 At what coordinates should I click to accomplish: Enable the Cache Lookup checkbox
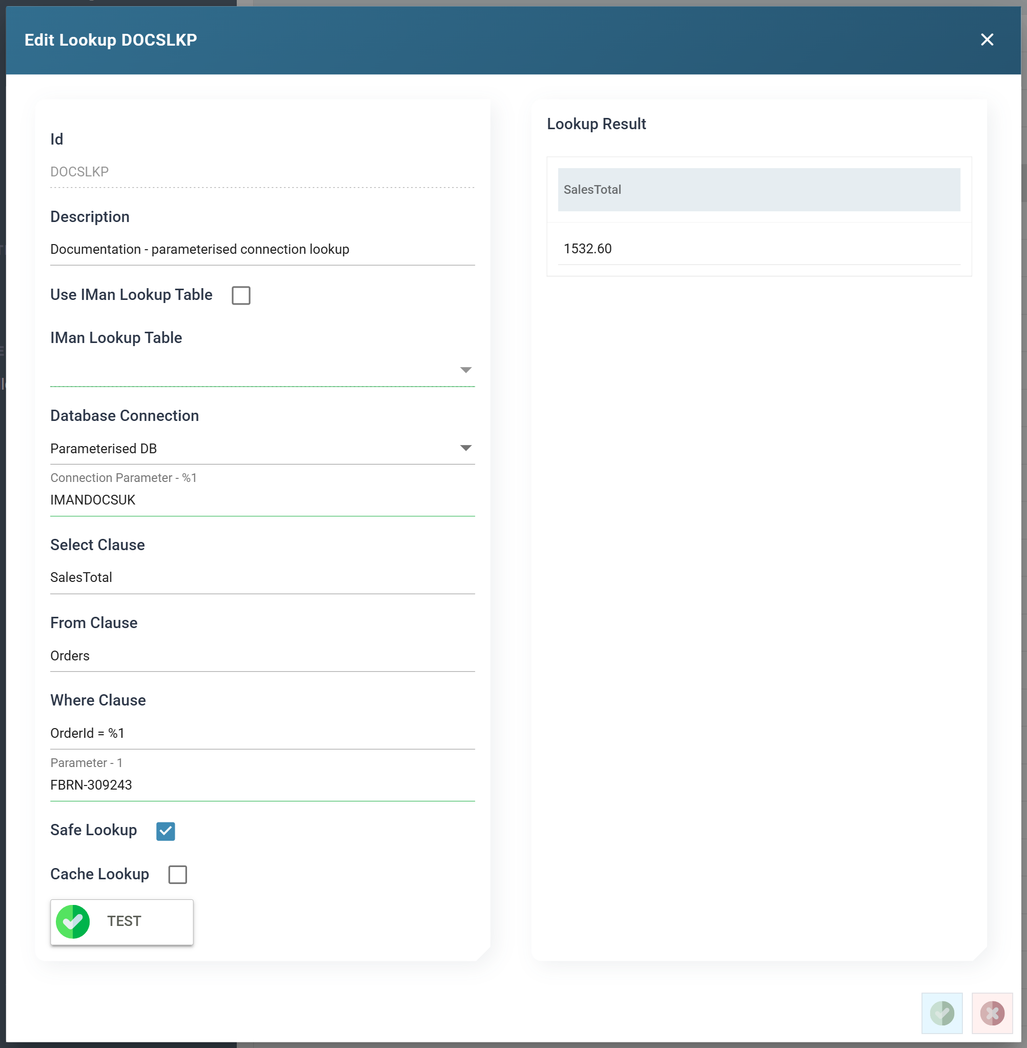point(177,875)
